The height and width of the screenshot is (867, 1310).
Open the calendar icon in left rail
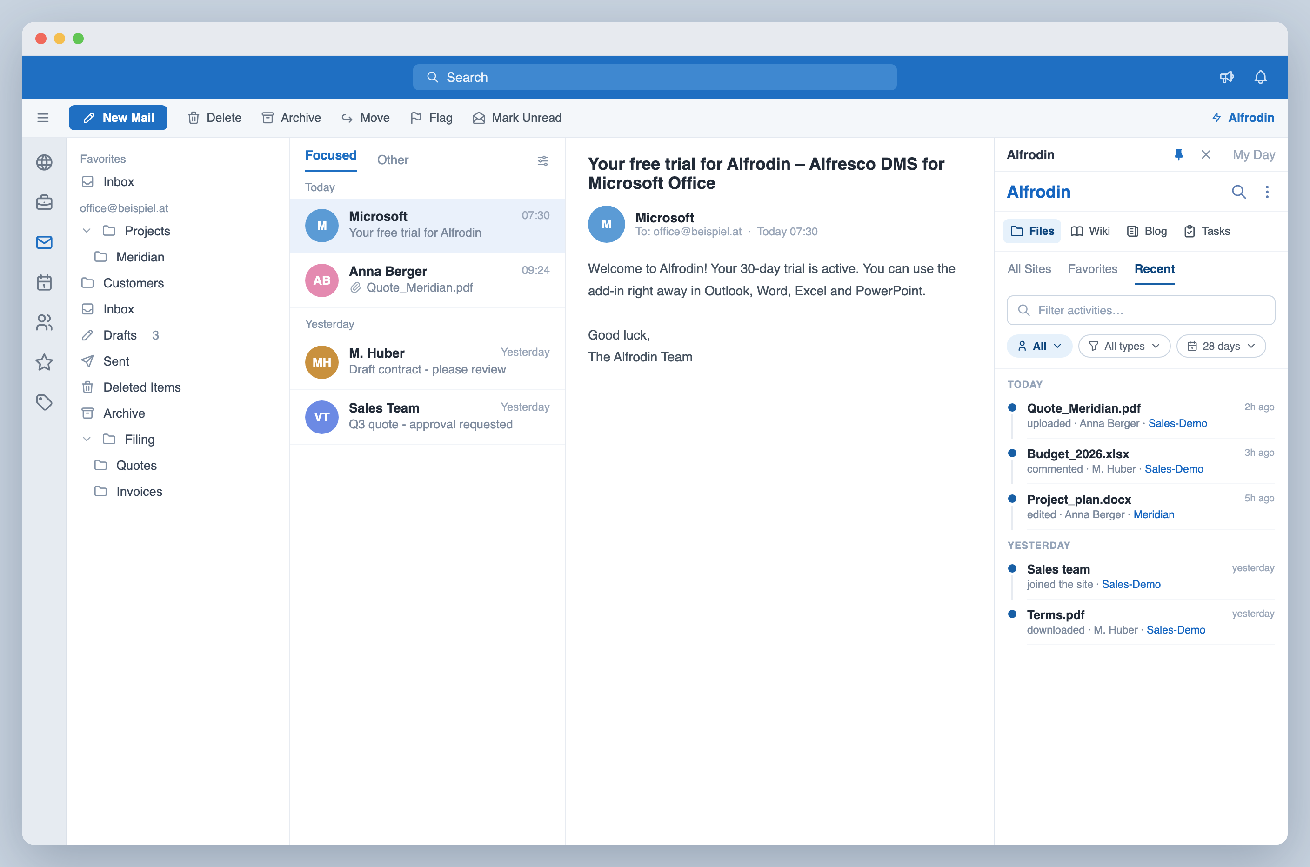(44, 282)
